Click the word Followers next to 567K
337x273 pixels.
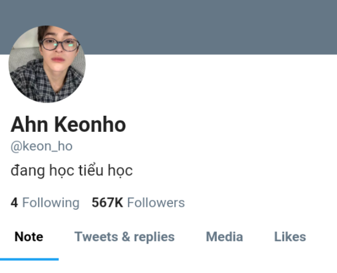pos(156,203)
